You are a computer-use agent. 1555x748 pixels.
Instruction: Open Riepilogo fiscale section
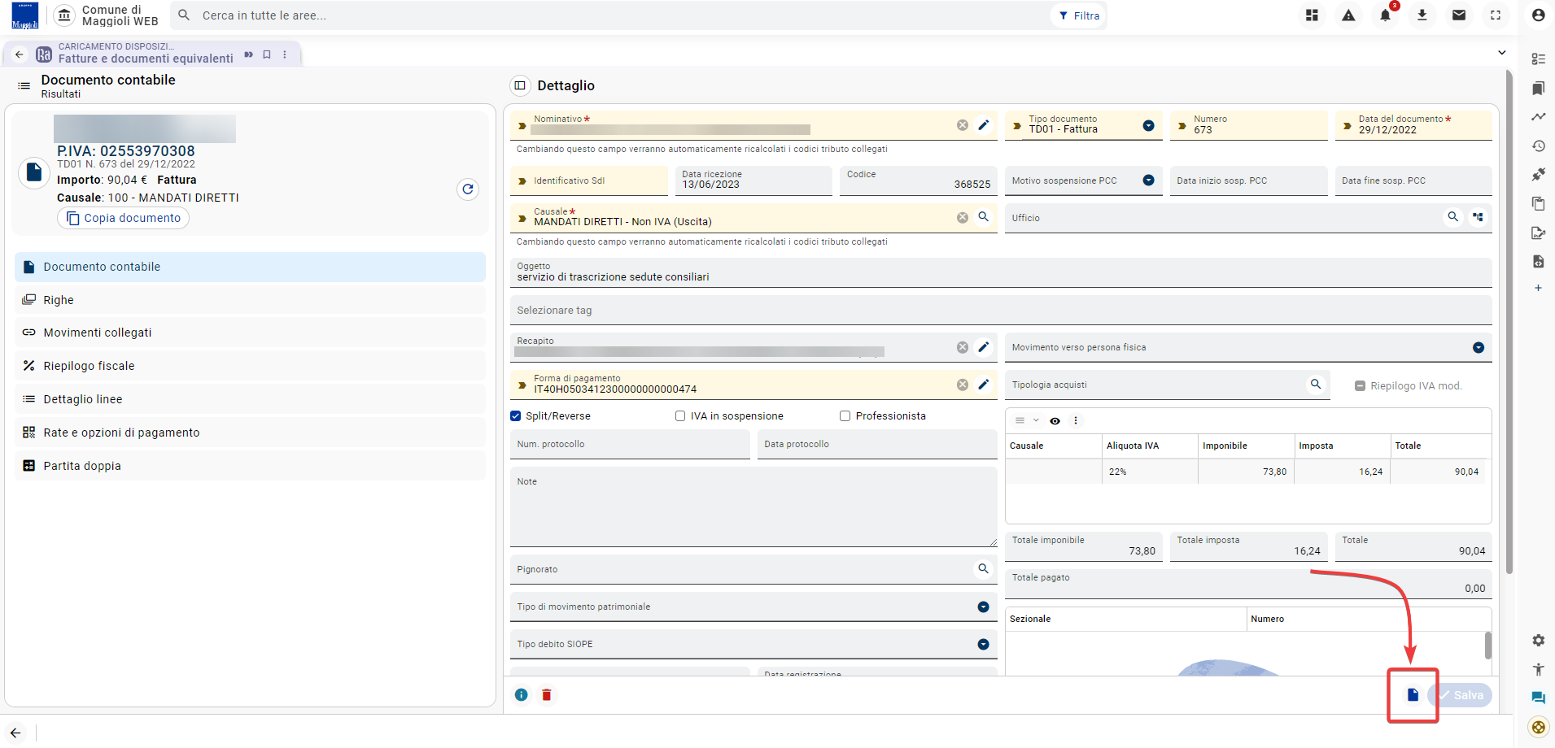click(250, 366)
